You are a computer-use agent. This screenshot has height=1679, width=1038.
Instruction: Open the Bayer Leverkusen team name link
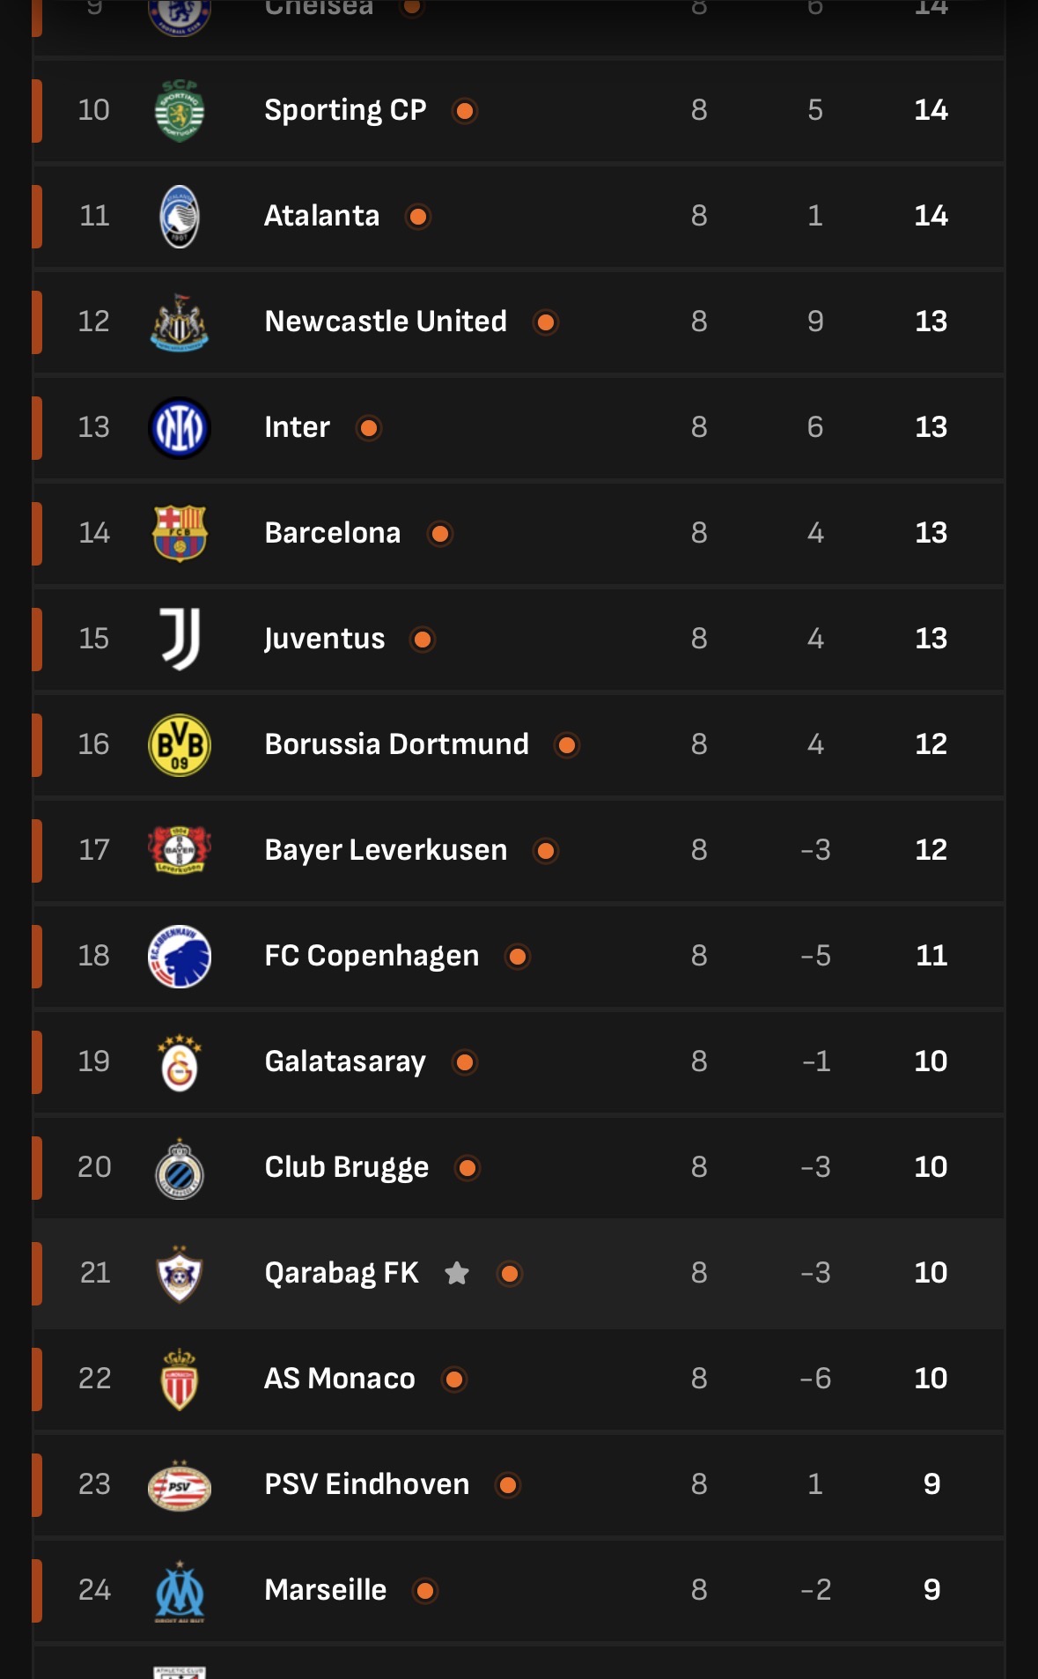tap(386, 850)
